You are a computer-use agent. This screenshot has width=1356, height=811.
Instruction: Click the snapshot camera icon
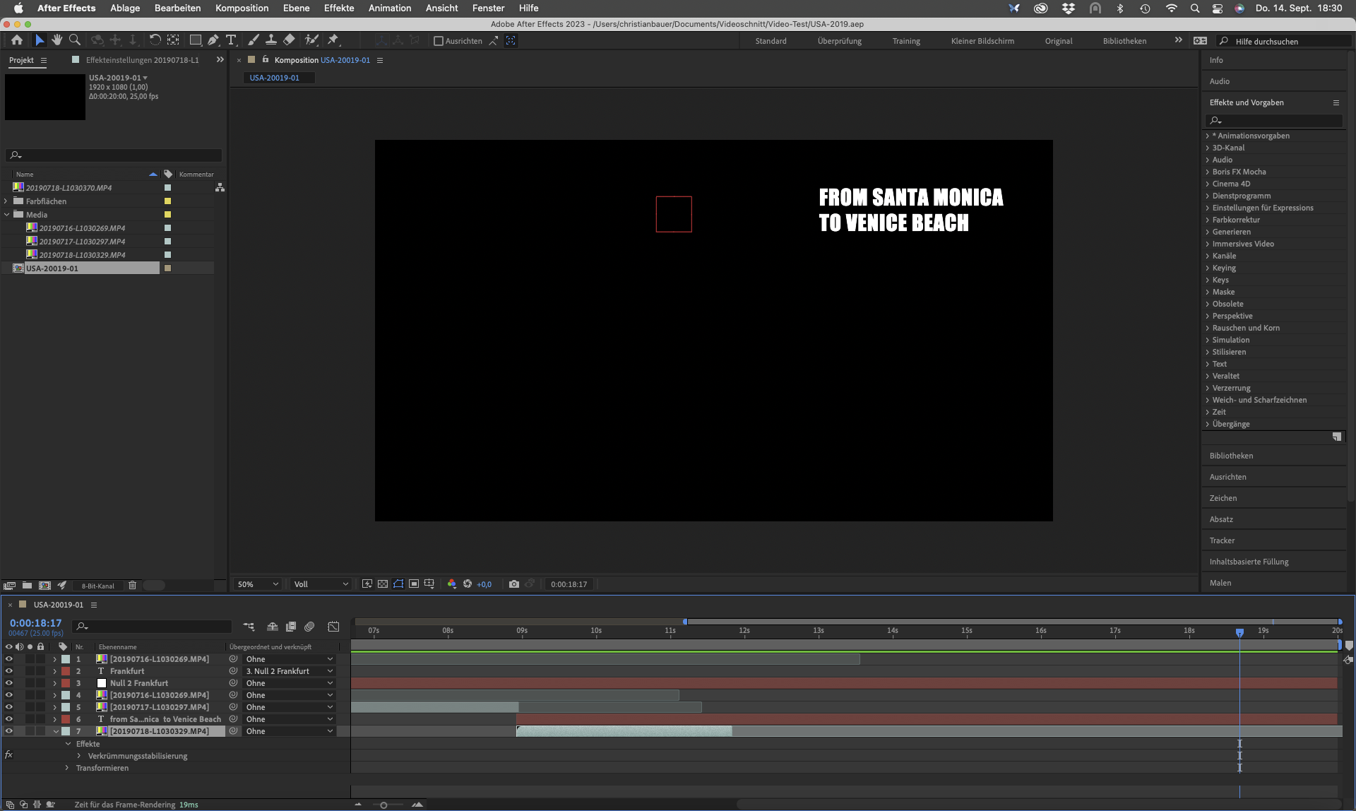(x=514, y=584)
